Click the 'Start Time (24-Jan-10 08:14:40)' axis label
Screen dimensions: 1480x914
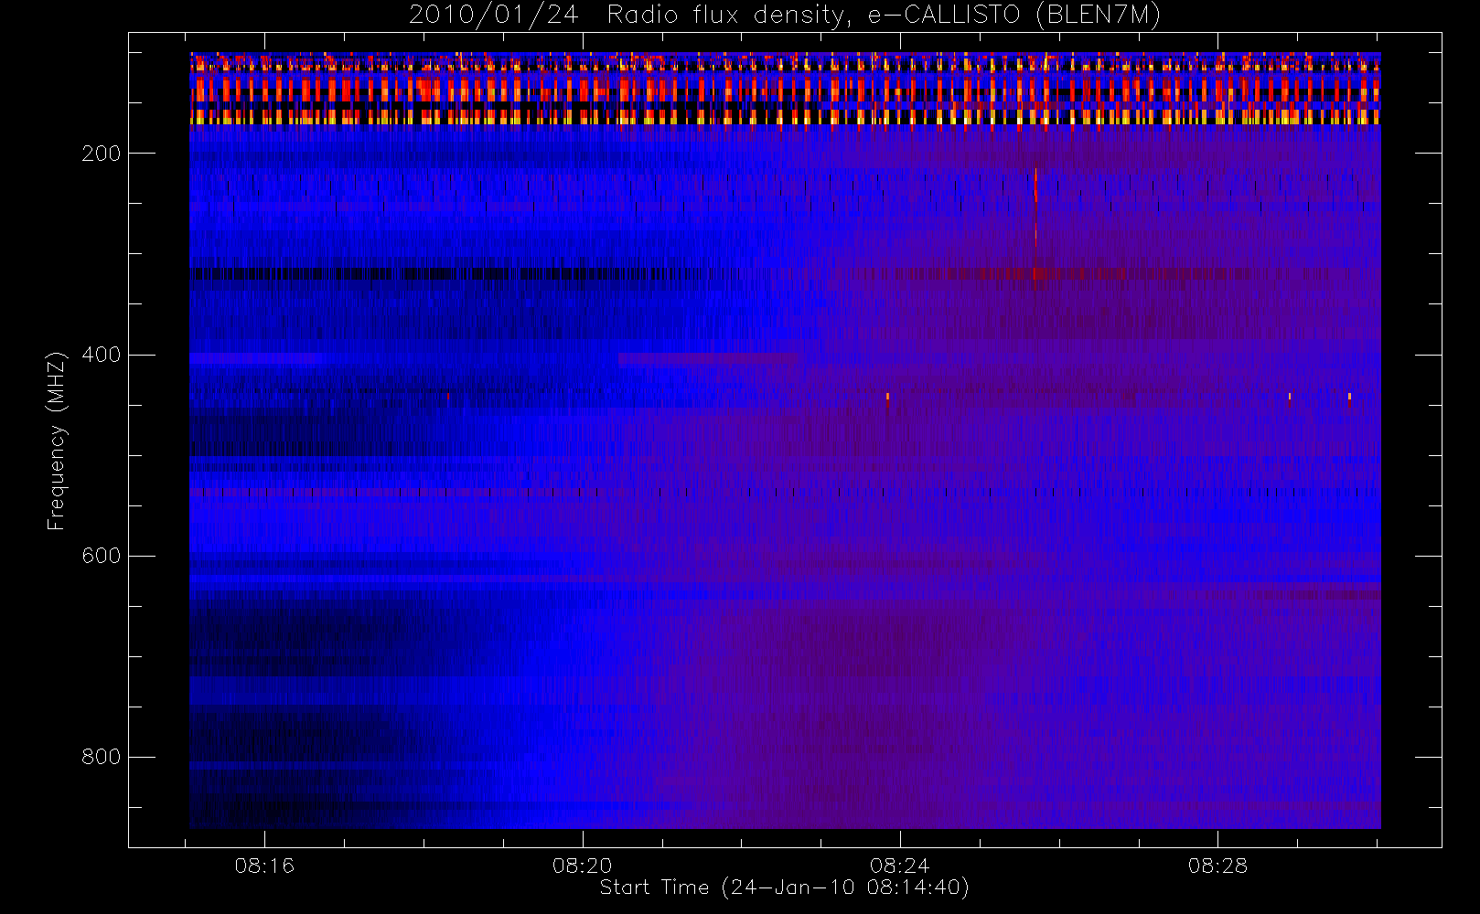pyautogui.click(x=785, y=887)
